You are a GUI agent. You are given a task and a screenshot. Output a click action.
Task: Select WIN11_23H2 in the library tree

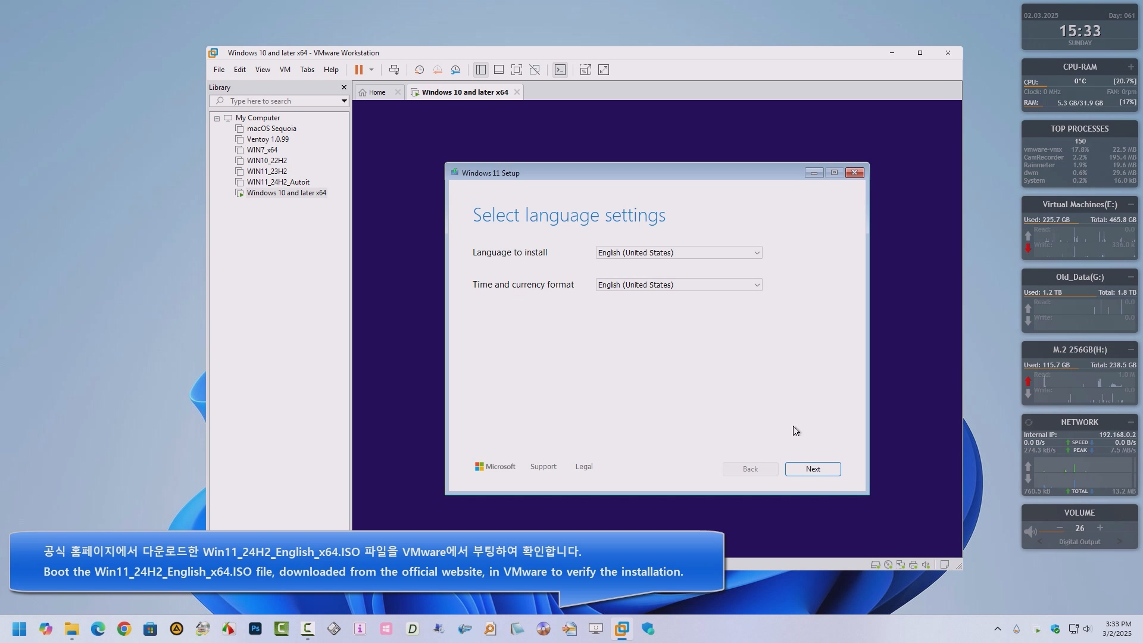[267, 171]
